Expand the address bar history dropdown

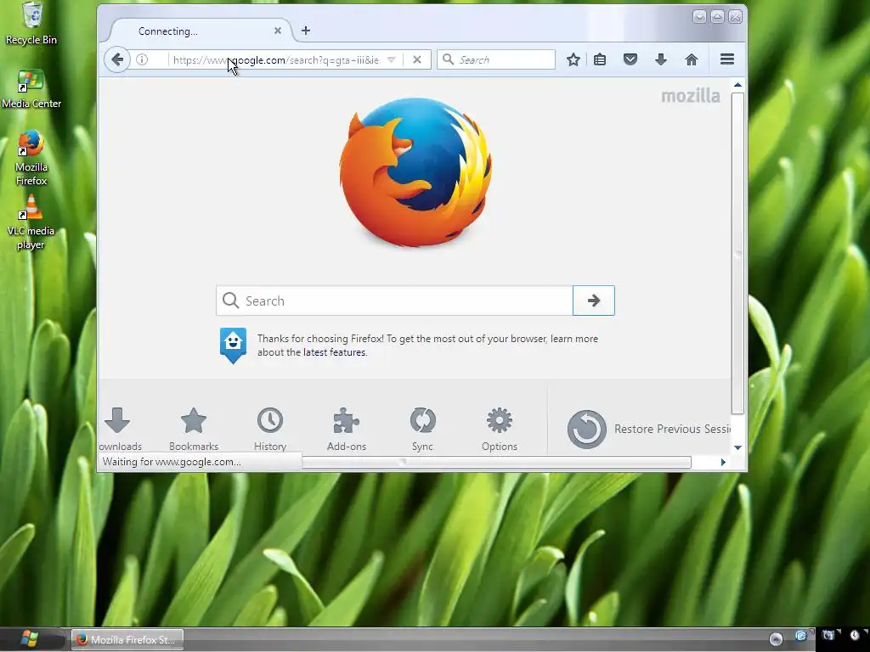click(391, 60)
